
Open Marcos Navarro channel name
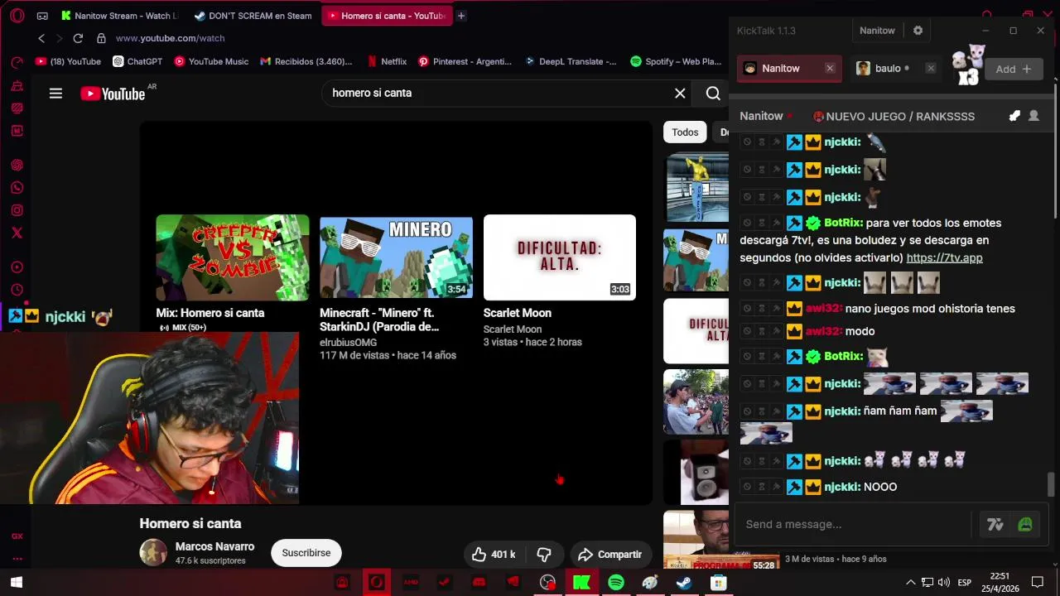(214, 546)
